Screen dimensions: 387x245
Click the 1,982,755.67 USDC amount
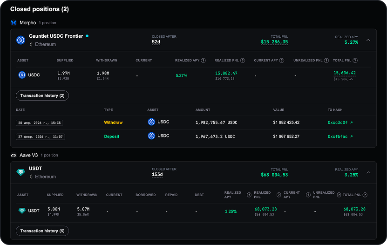coord(217,122)
